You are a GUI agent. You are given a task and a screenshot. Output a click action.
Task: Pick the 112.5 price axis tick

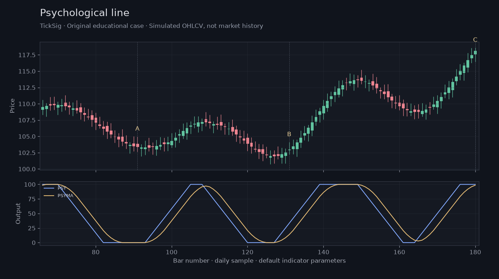[x=27, y=88]
